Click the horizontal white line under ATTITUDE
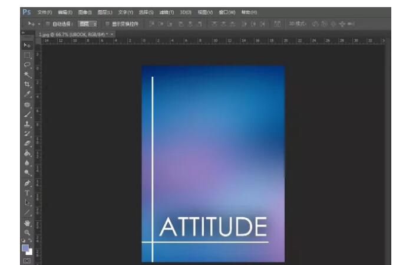 click(x=205, y=242)
